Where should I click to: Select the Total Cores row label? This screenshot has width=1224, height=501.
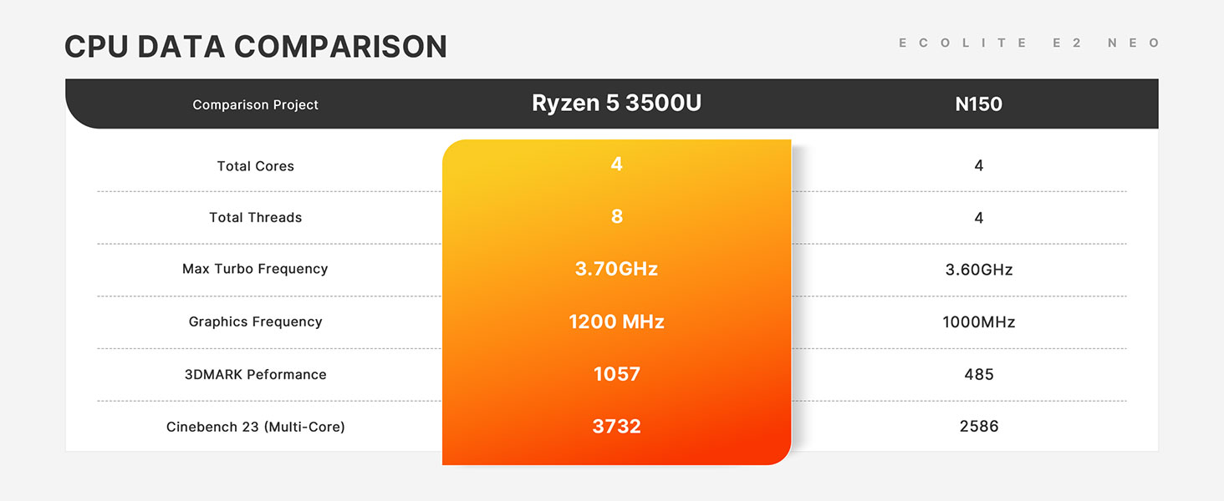pos(256,166)
